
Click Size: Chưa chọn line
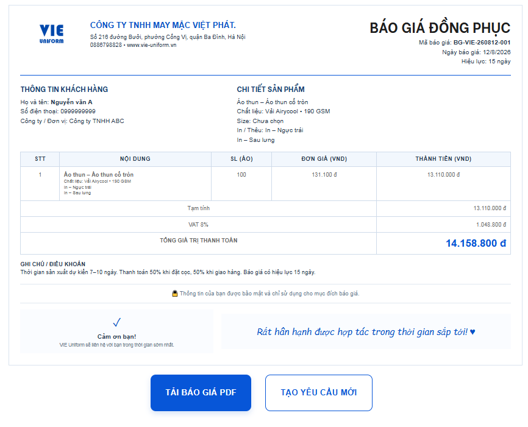260,121
